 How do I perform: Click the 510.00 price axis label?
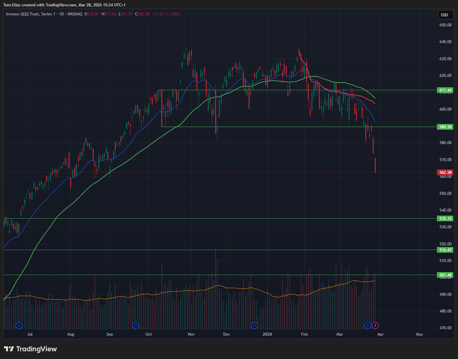[445, 261]
